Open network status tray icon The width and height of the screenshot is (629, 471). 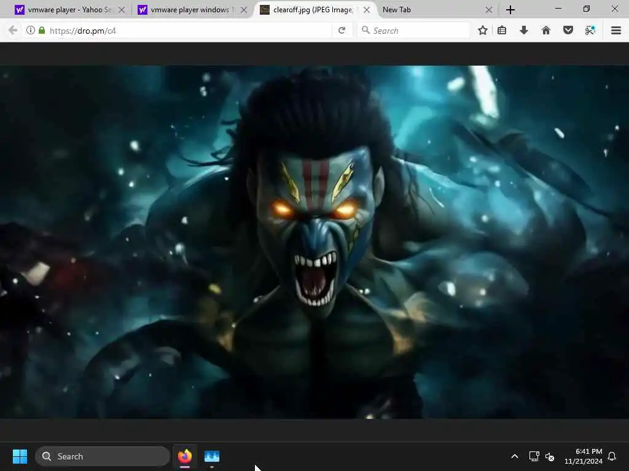point(534,456)
